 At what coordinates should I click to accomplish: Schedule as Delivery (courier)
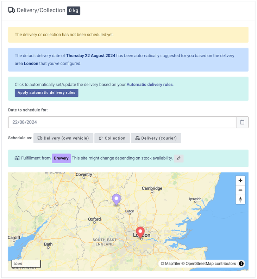[x=156, y=138]
